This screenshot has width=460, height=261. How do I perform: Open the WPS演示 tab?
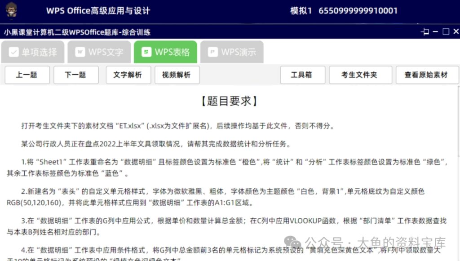click(232, 52)
